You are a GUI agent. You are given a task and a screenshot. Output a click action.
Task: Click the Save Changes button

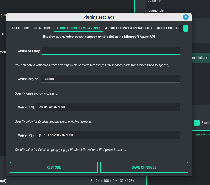coord(144,167)
